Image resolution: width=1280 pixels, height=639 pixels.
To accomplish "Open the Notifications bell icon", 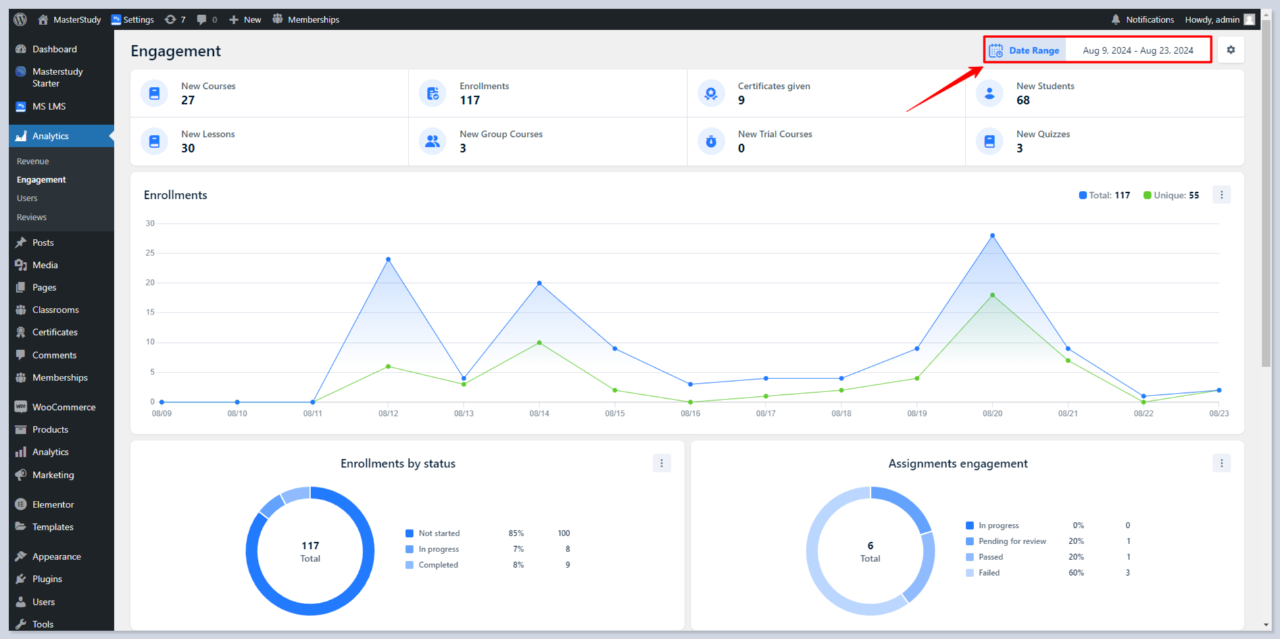I will pos(1116,20).
